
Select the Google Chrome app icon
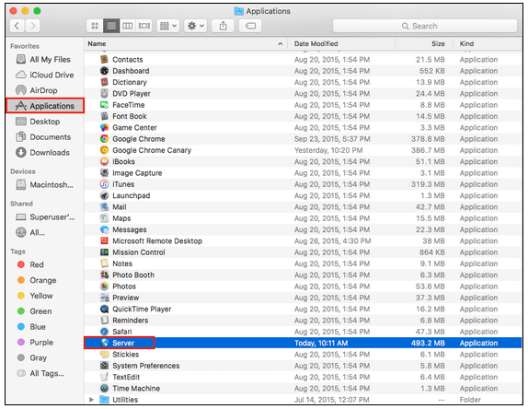click(104, 139)
